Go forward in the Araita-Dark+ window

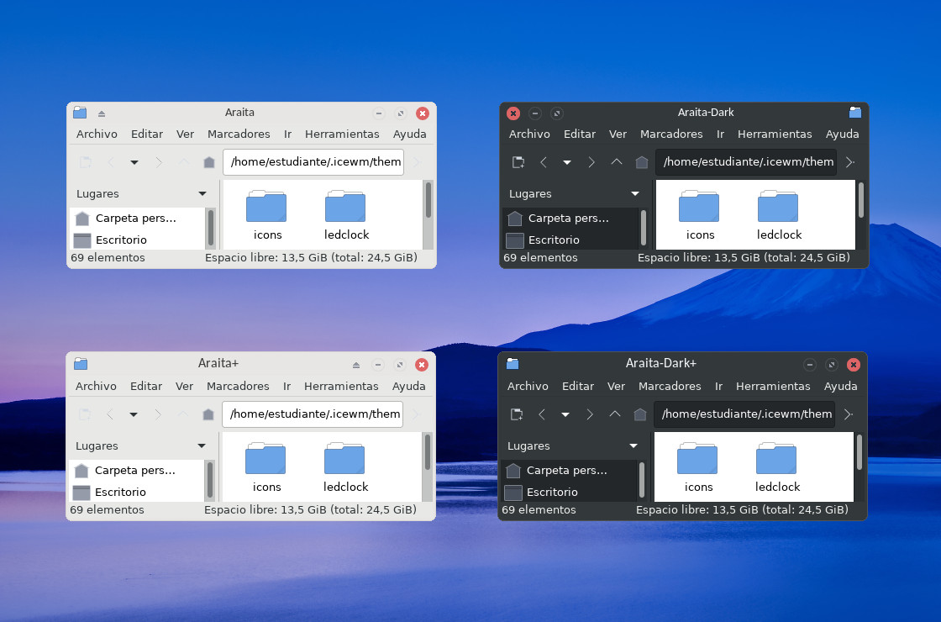(x=589, y=414)
